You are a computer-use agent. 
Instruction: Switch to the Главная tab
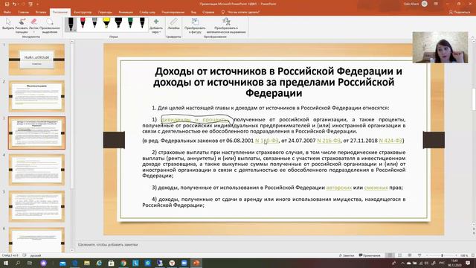tap(23, 12)
